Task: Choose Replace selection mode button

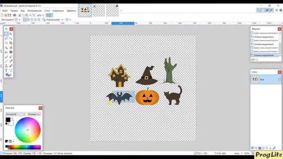Action: (x=25, y=19)
